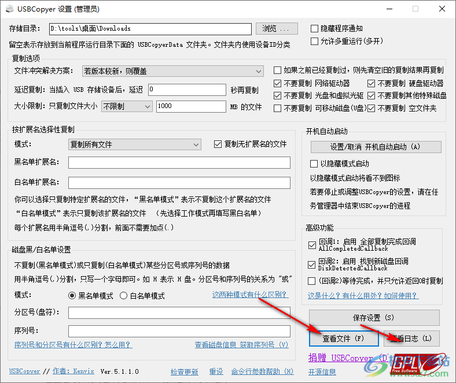The width and height of the screenshot is (456, 383).
Task: Open the 开源信息 link
Action: pyautogui.click(x=322, y=372)
